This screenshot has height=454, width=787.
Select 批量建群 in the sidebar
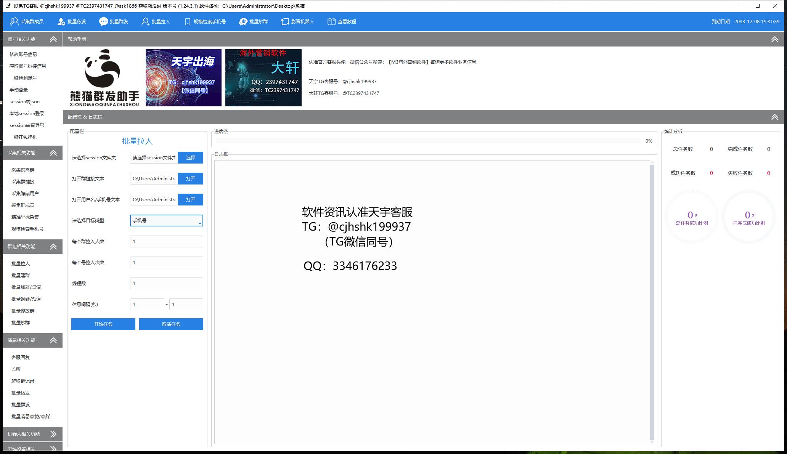pos(21,275)
